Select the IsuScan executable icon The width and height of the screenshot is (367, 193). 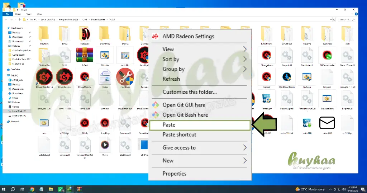point(307,77)
